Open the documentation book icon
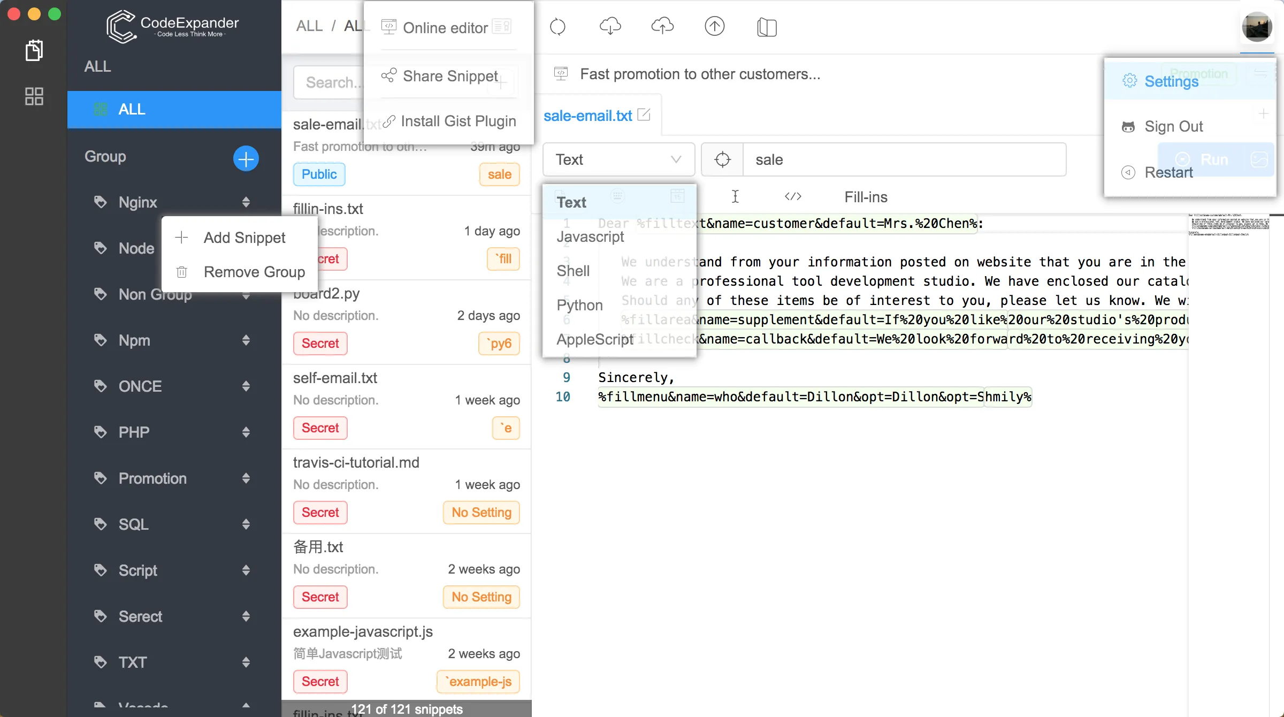The image size is (1284, 717). (766, 27)
